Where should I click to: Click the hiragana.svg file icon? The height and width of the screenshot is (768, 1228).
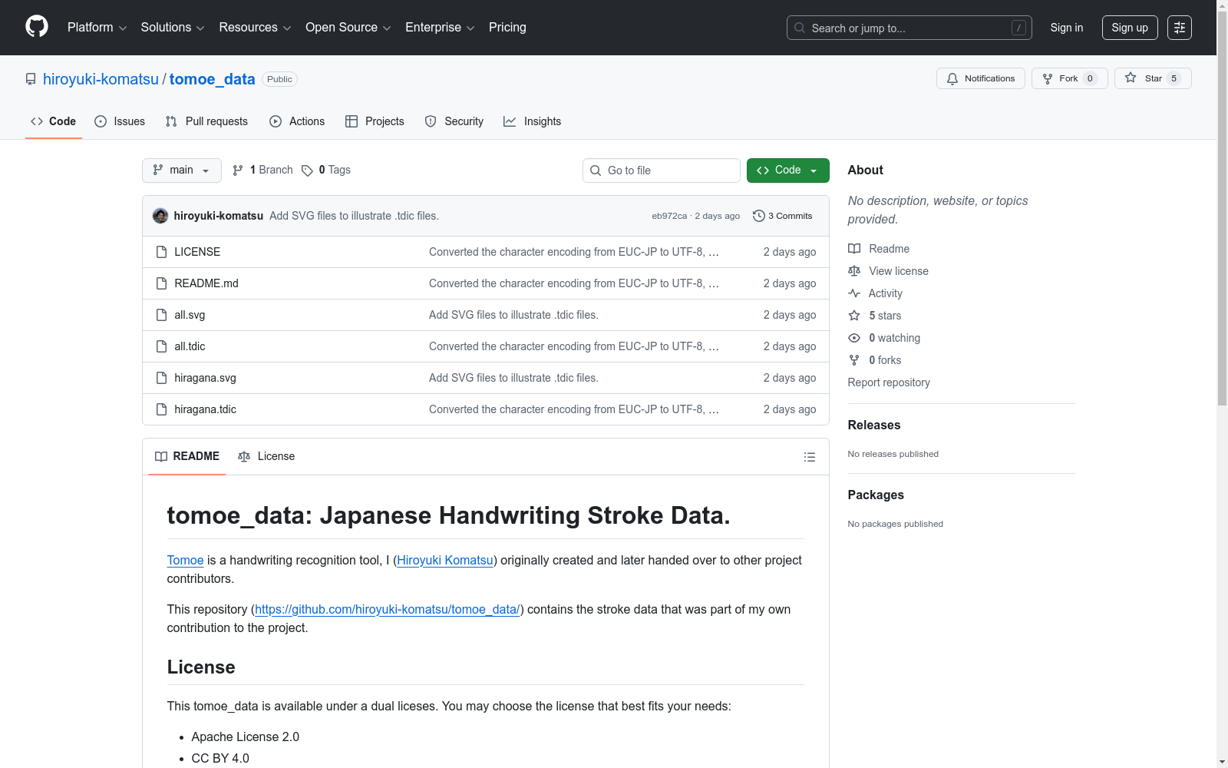161,378
